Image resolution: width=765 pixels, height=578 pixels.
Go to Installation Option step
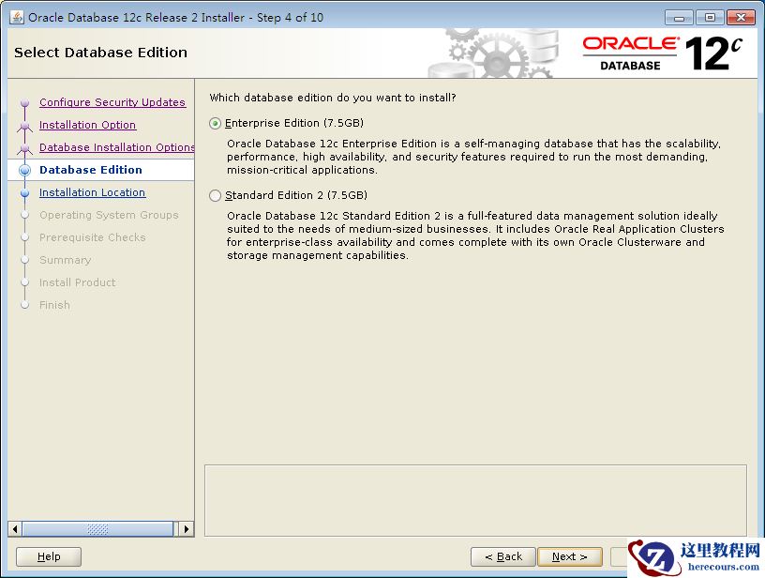pyautogui.click(x=87, y=125)
